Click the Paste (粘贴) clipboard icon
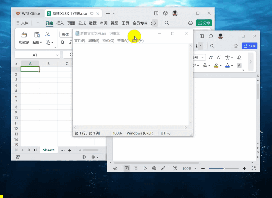272x198 pixels. (37, 35)
